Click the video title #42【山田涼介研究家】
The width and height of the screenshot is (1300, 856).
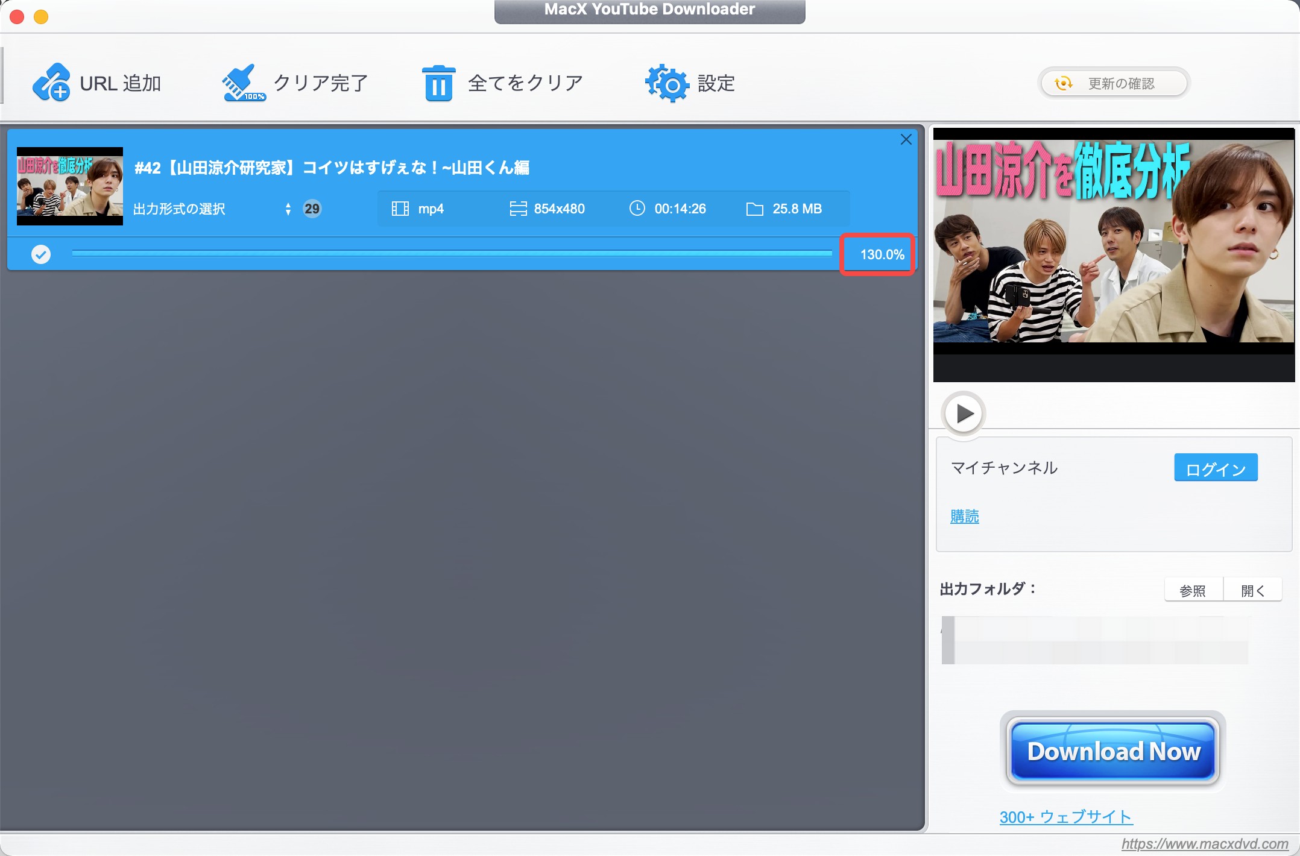(x=332, y=168)
